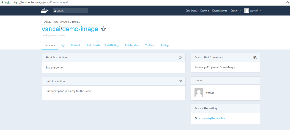Open the user account dropdown arrow

coord(260,11)
